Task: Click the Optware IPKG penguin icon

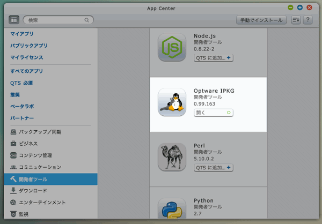Action: [x=172, y=102]
